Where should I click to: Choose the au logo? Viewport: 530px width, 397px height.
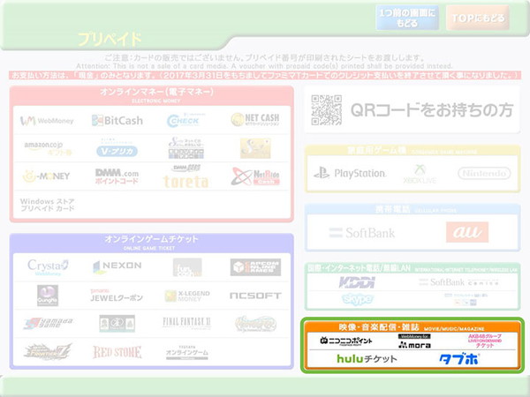pos(467,232)
